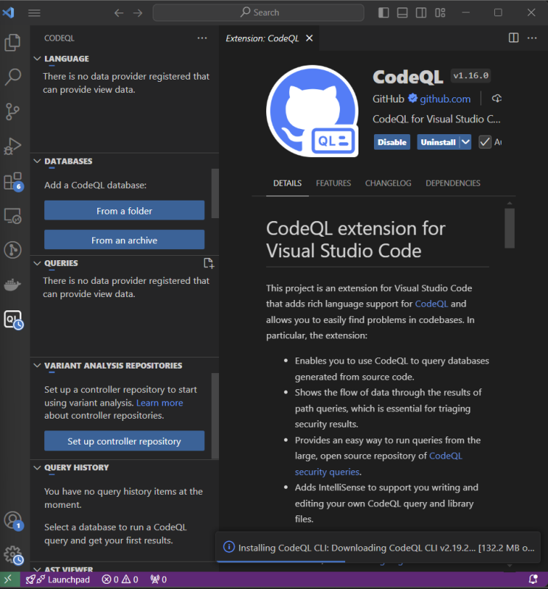This screenshot has width=548, height=589.
Task: Open notifications bell in the status bar
Action: [533, 579]
